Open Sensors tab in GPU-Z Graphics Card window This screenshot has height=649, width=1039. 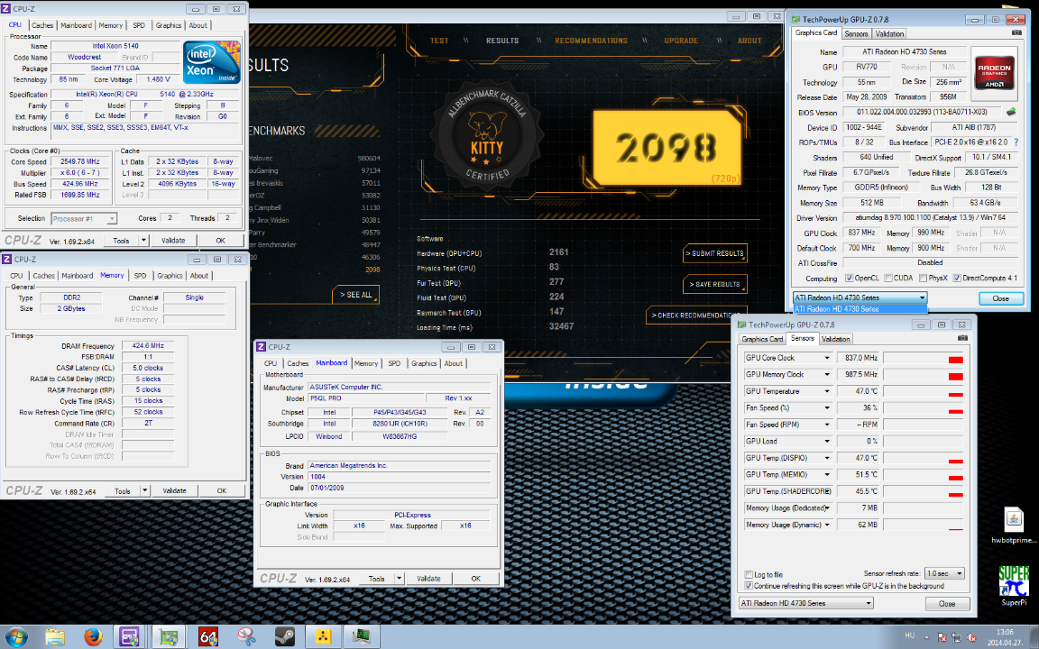click(x=856, y=33)
